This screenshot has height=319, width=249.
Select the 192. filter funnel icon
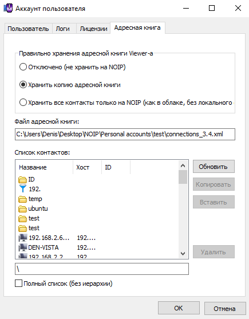pos(22,188)
